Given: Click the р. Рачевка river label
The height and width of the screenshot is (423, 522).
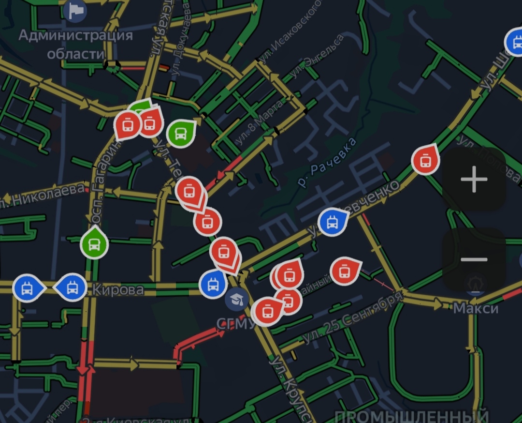Looking at the screenshot, I should tap(327, 162).
